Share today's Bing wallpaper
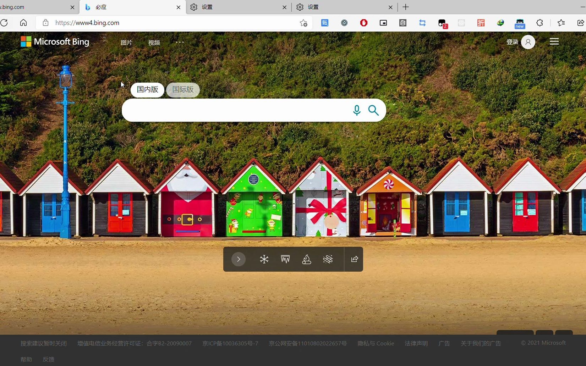This screenshot has height=366, width=586. tap(354, 259)
